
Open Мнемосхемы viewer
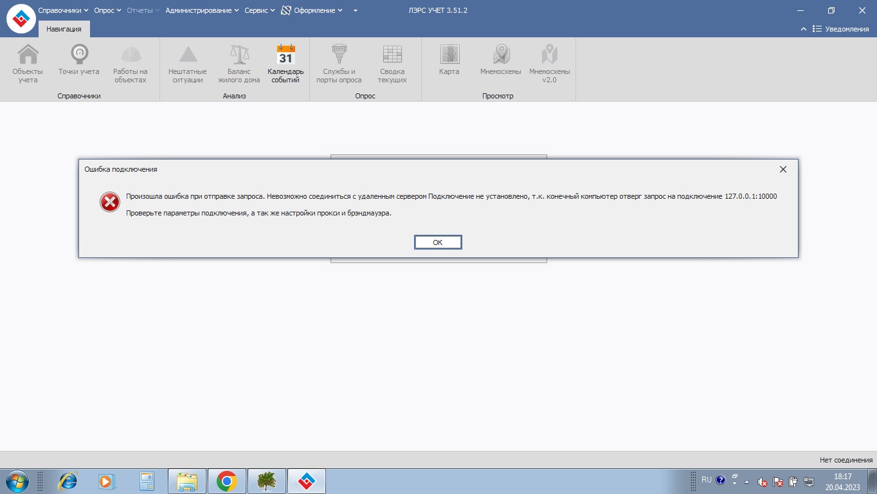click(501, 60)
